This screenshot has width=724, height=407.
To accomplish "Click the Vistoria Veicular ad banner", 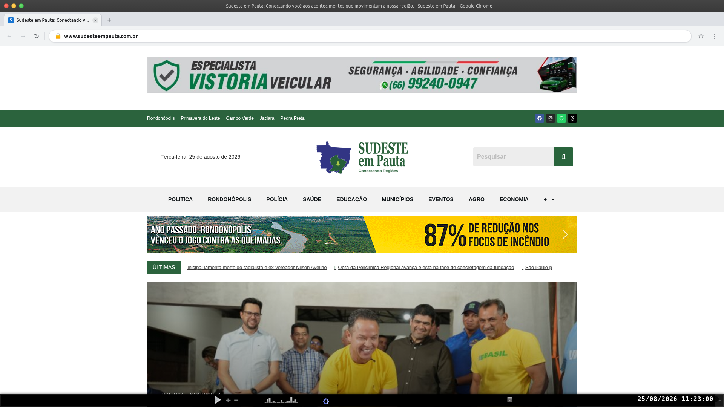I will tap(362, 75).
